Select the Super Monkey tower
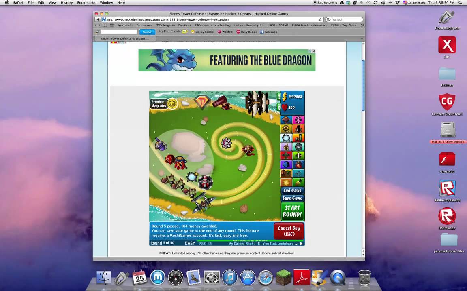 298,164
